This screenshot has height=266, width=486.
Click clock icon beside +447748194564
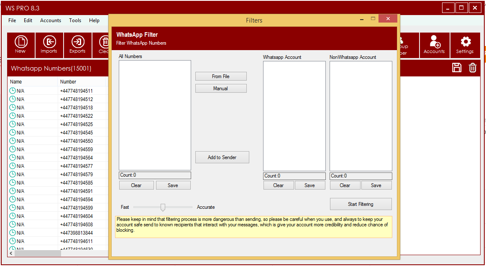tap(13, 157)
